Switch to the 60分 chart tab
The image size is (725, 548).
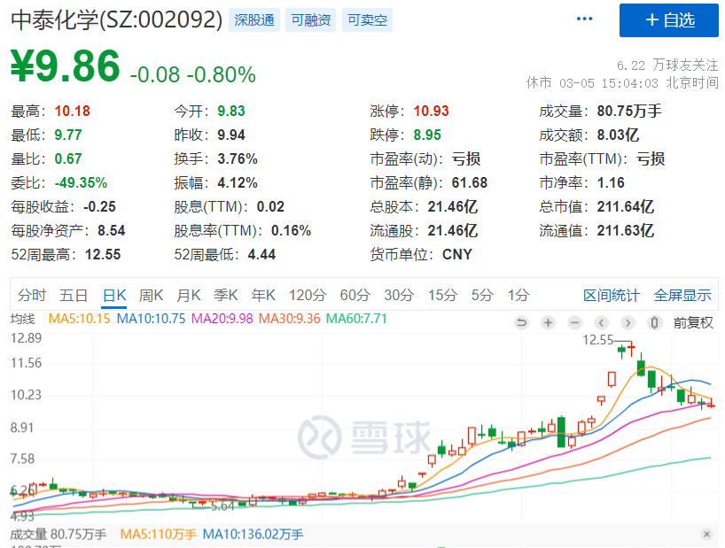pyautogui.click(x=355, y=295)
